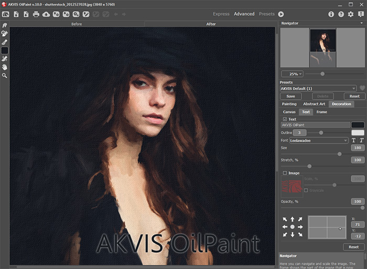The image size is (367, 269).
Task: Click the import presets icon
Action: (x=56, y=14)
